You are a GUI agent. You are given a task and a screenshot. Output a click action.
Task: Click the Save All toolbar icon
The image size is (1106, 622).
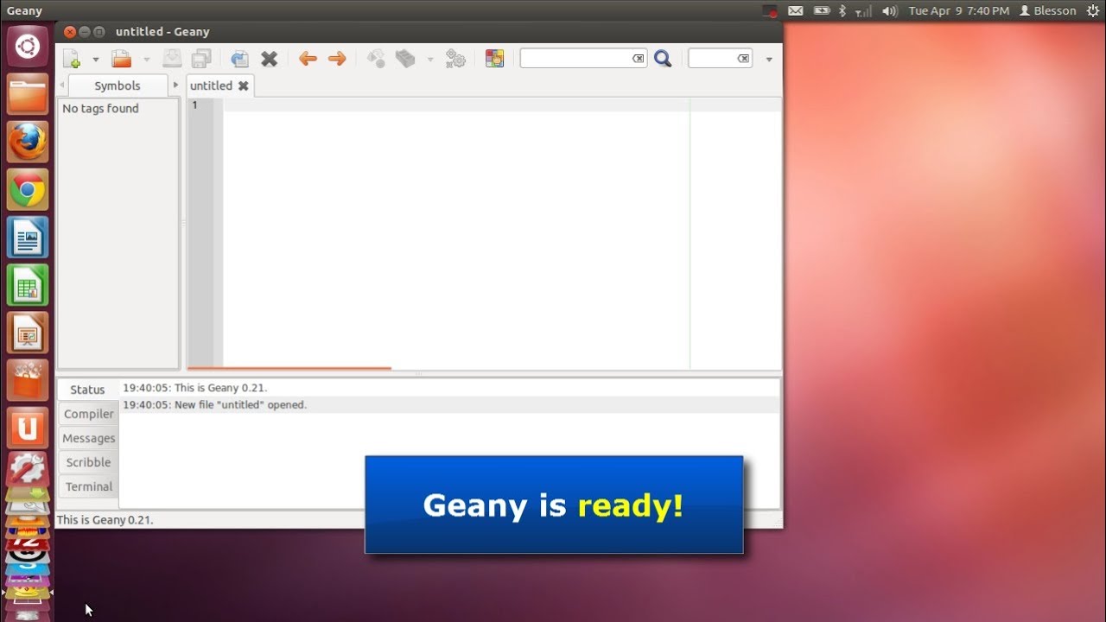(x=201, y=59)
